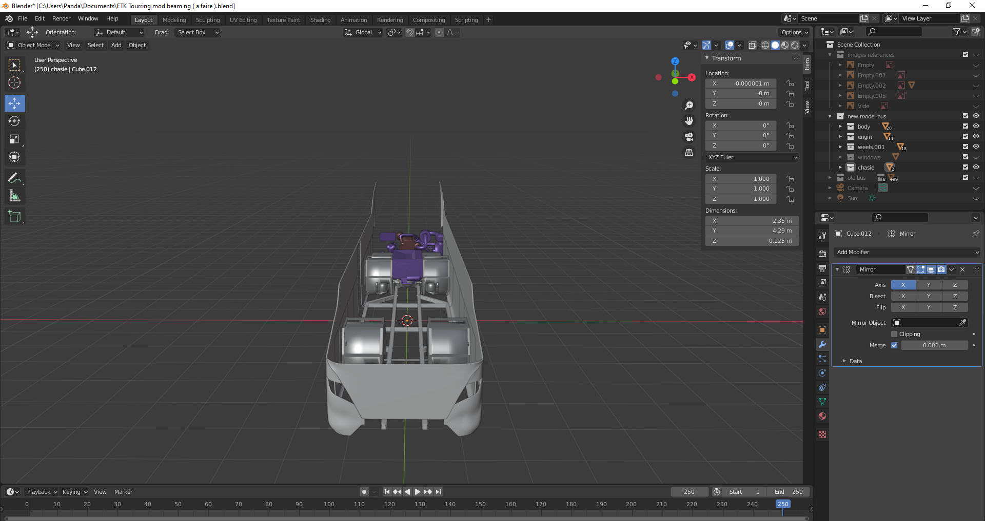985x521 pixels.
Task: Open Tool properties tab icon
Action: [x=822, y=235]
